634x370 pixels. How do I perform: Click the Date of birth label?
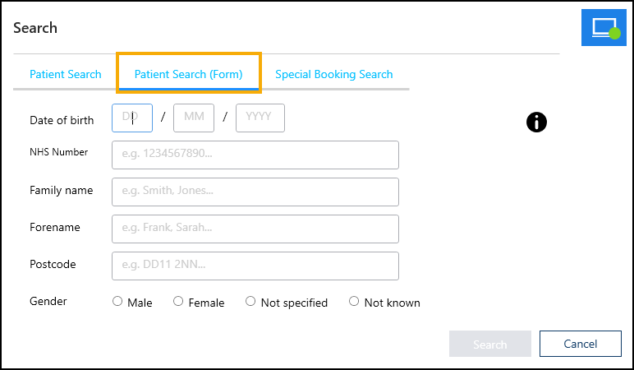click(x=62, y=120)
